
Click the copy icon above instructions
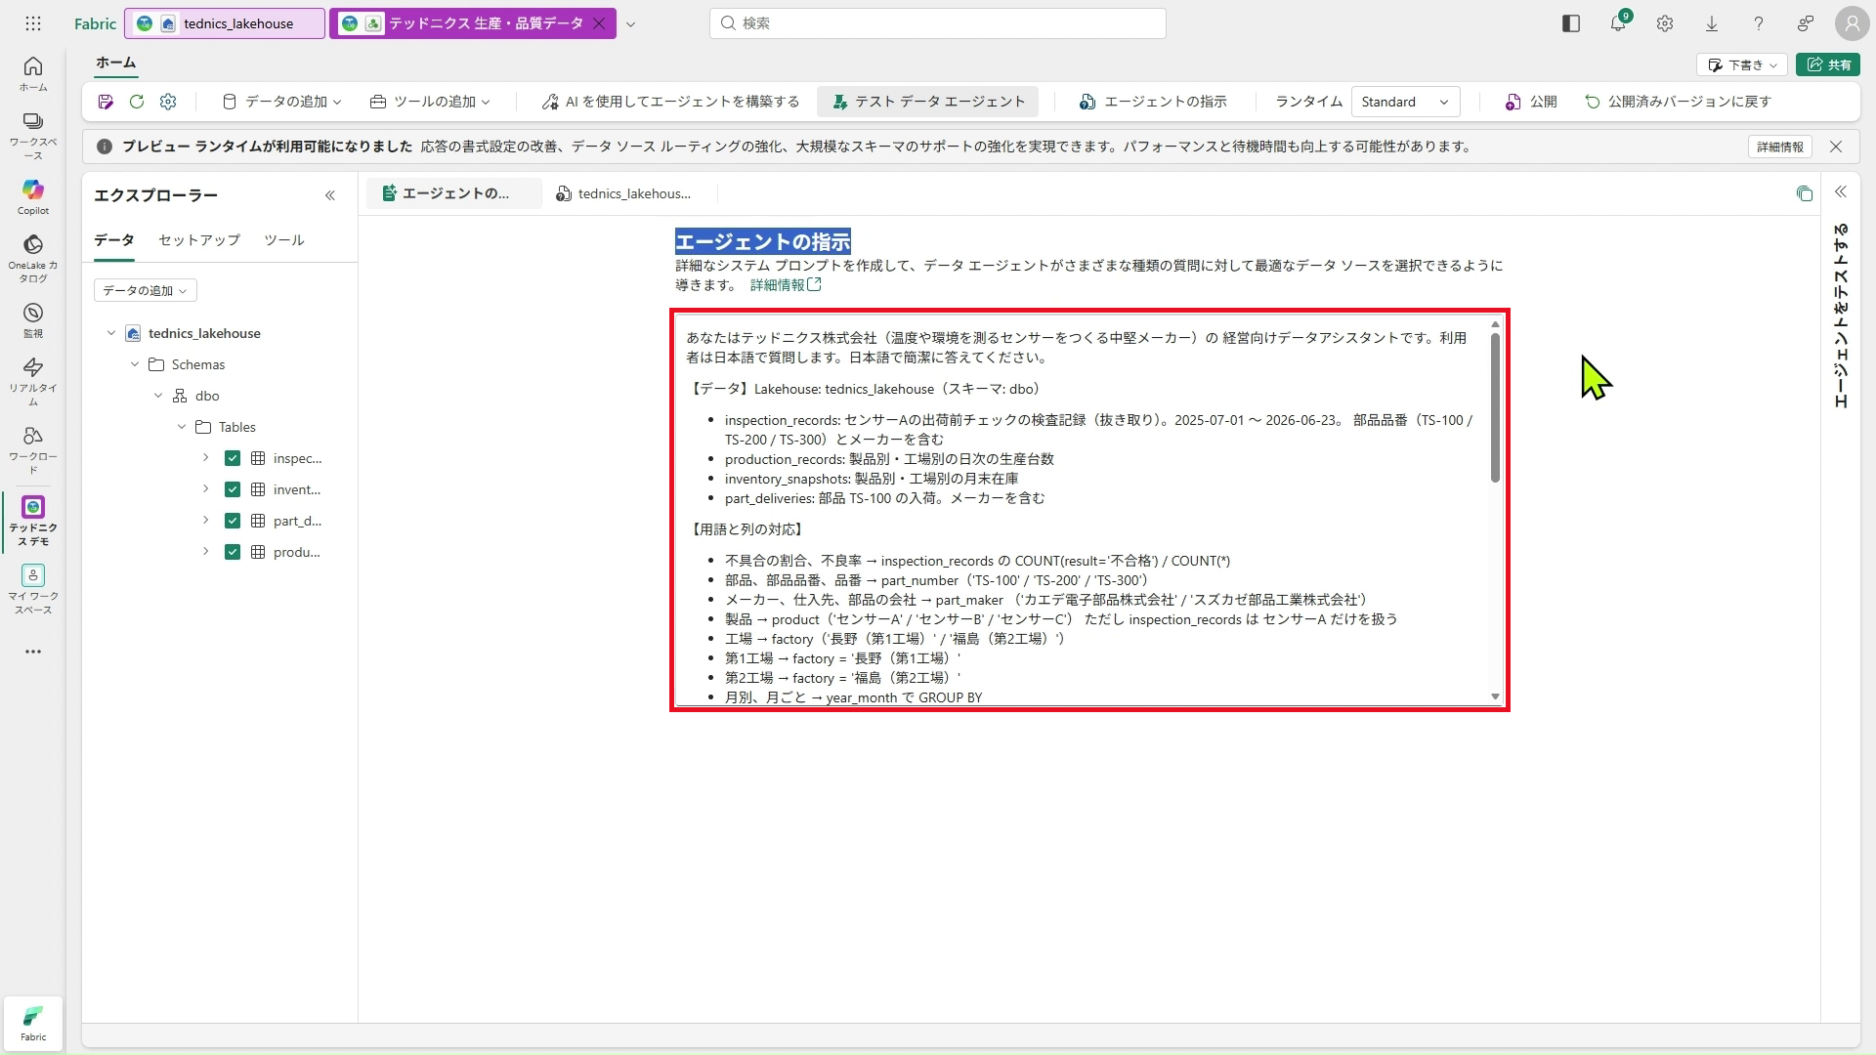[1805, 193]
